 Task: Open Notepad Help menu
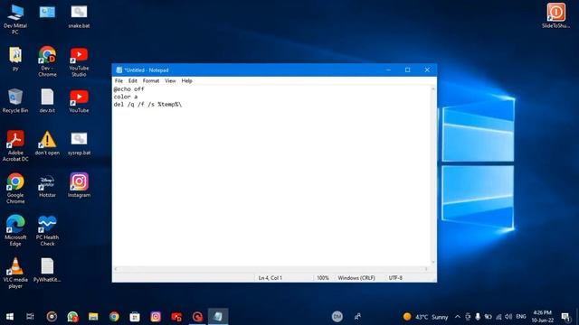click(x=187, y=80)
